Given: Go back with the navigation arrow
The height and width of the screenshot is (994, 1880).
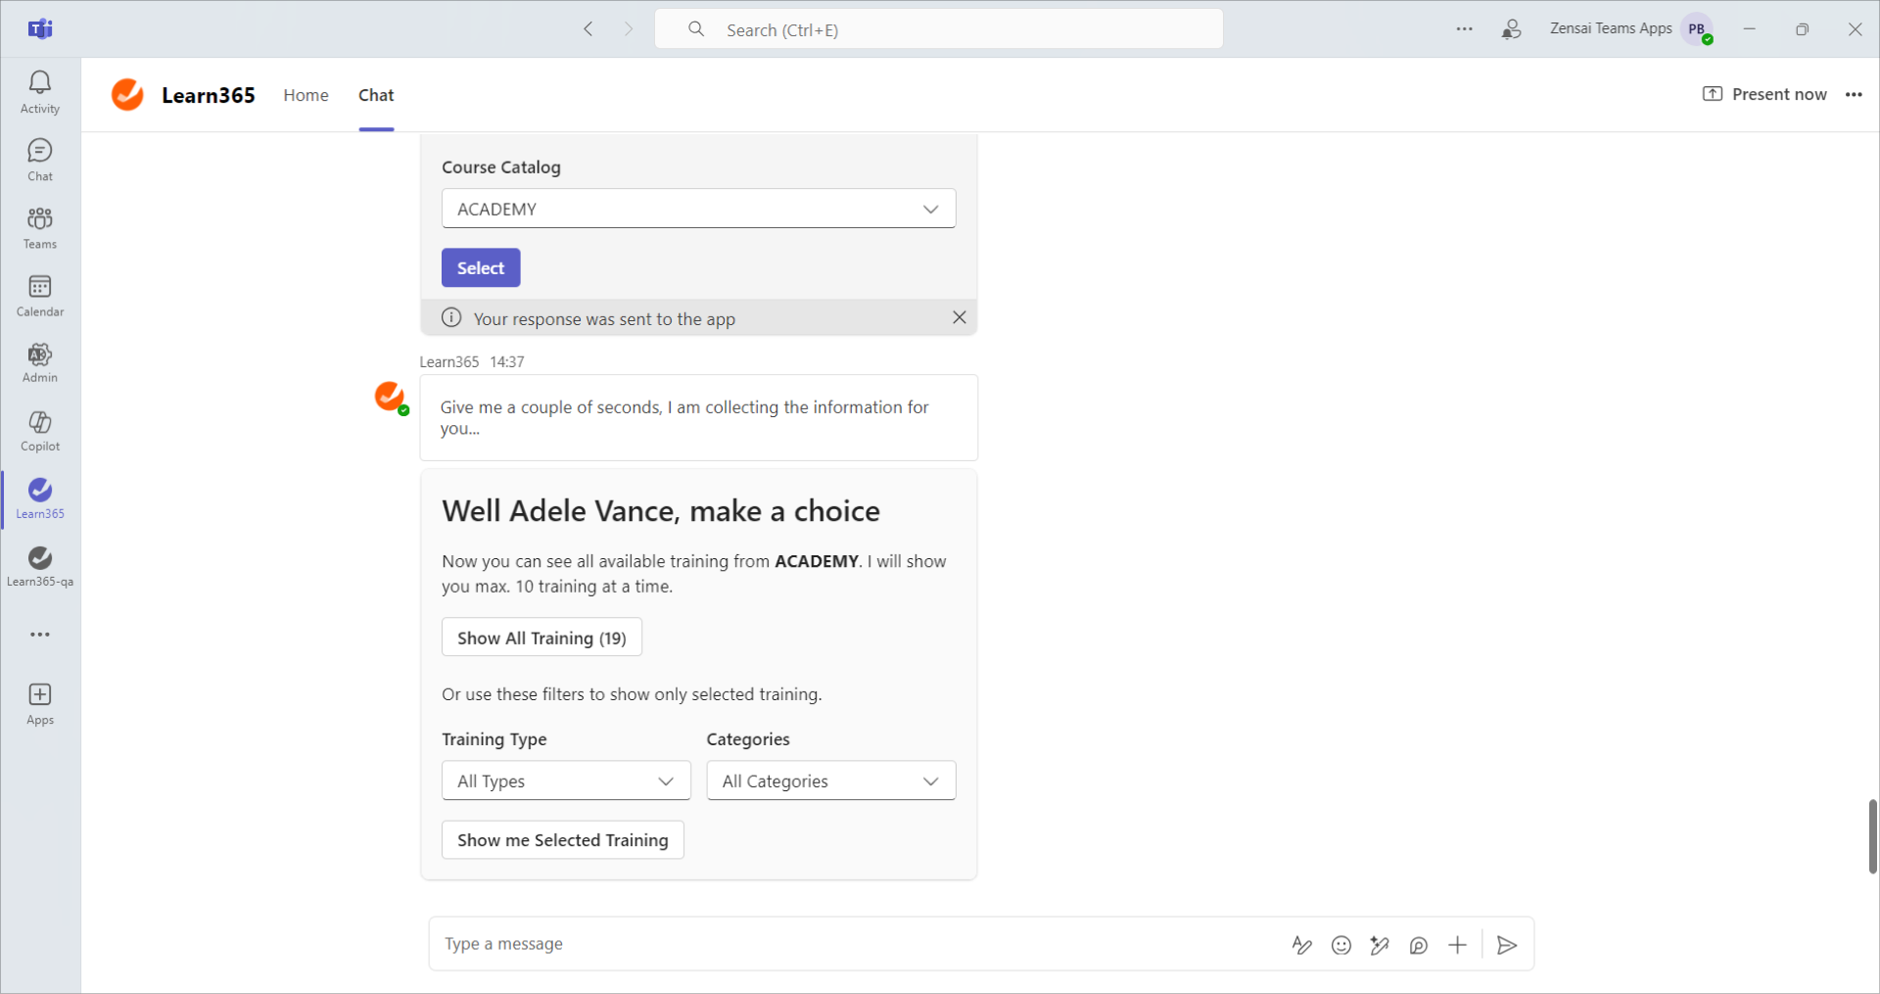Looking at the screenshot, I should click(x=588, y=29).
